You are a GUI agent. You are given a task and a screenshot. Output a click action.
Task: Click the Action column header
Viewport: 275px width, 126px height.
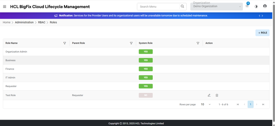tap(209, 43)
